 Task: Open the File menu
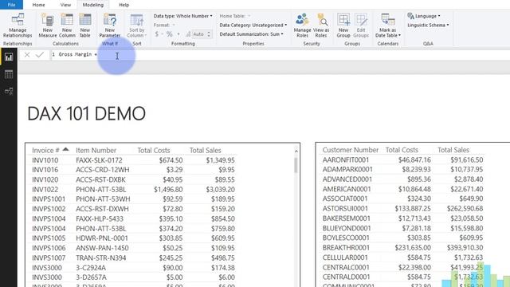click(x=11, y=5)
